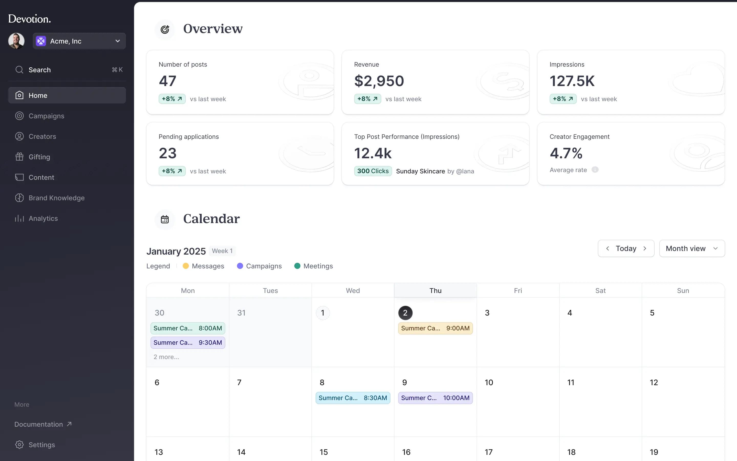Click the Settings gear icon
Viewport: 737px width, 461px height.
pyautogui.click(x=19, y=445)
